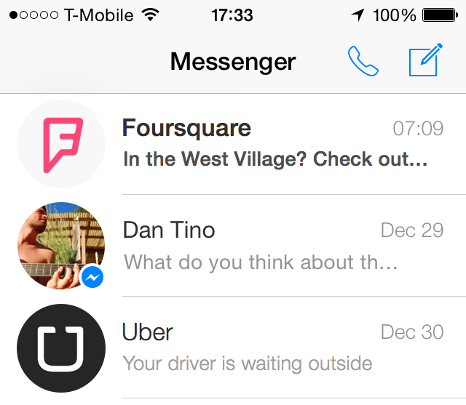Open the Dan Tino conversation
466x405 pixels.
pos(233,246)
